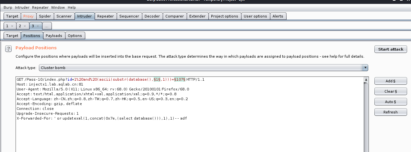Switch to the Spider tab
The height and width of the screenshot is (152, 411).
pyautogui.click(x=45, y=16)
